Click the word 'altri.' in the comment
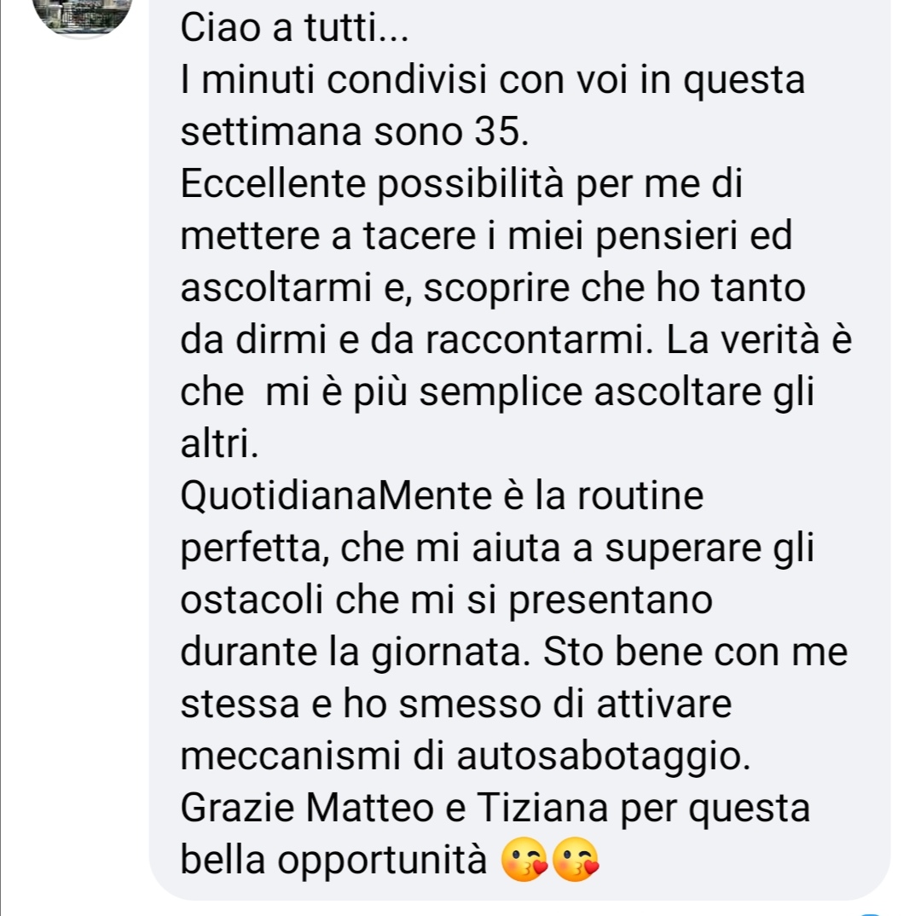Image resolution: width=921 pixels, height=916 pixels. click(x=219, y=444)
